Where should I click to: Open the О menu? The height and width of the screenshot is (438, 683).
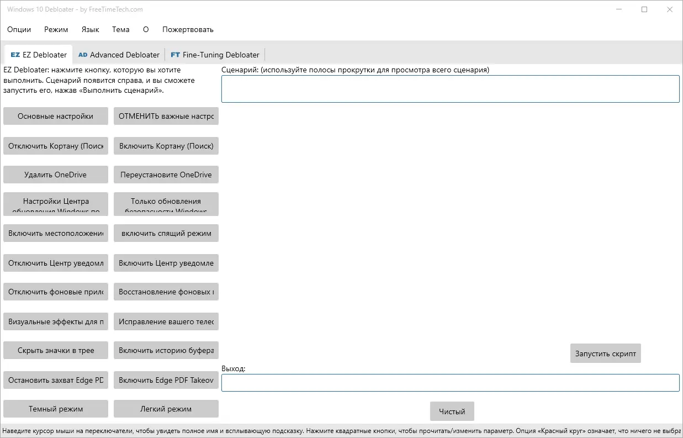[x=146, y=29]
